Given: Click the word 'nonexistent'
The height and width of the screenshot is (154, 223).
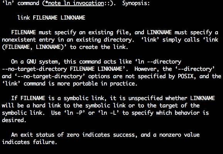Looking at the screenshot, I should [x=19, y=40].
